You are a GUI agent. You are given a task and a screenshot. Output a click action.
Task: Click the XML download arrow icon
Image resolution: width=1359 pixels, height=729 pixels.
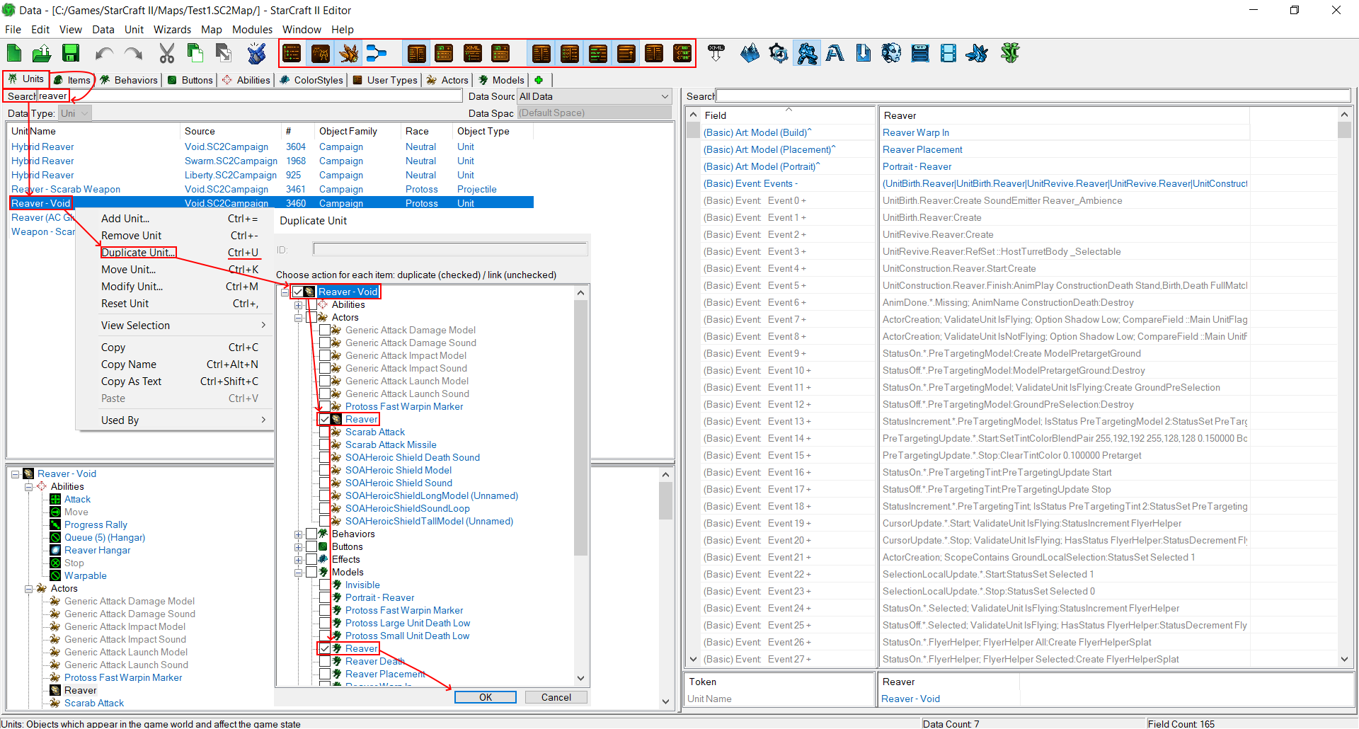[x=716, y=54]
